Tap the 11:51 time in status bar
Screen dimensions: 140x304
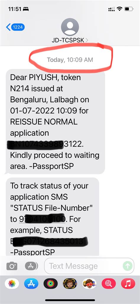[15, 9]
